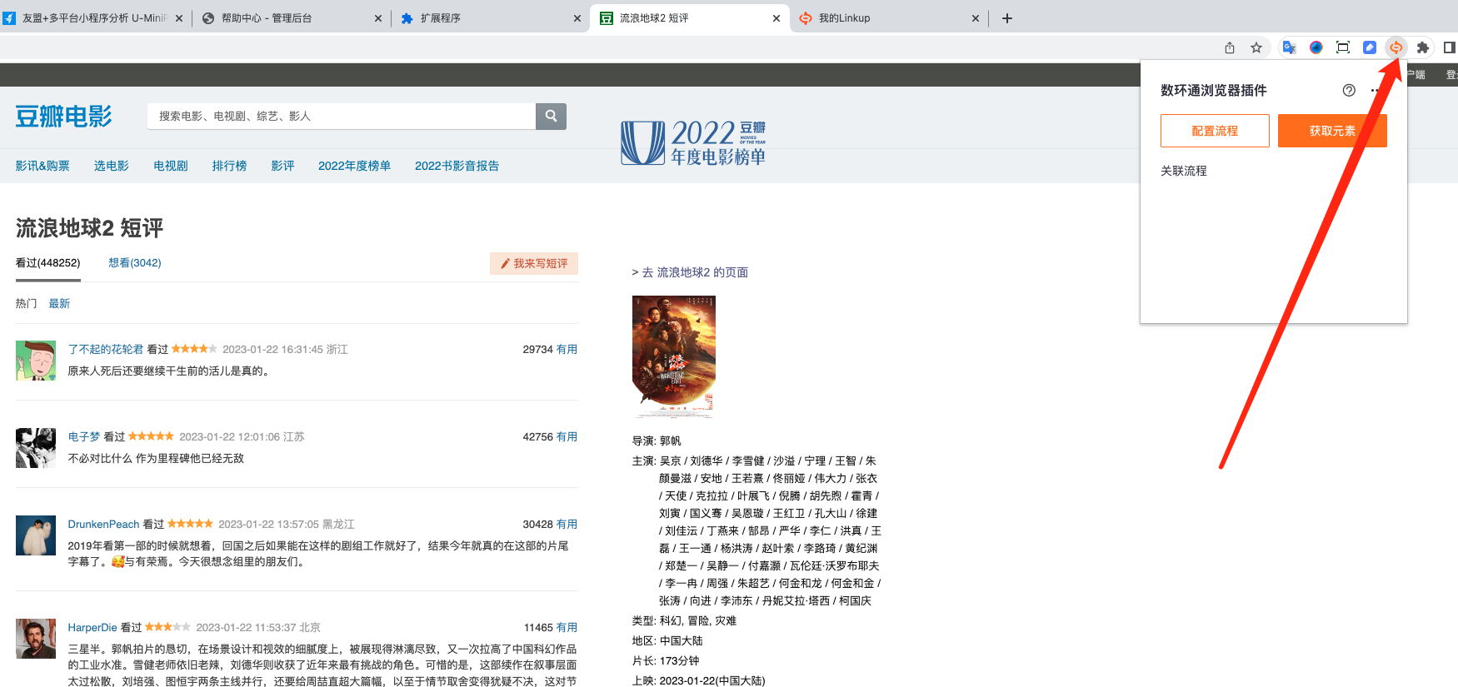Open the orange Linkup plugin icon
Image resolution: width=1458 pixels, height=687 pixels.
coord(1396,47)
